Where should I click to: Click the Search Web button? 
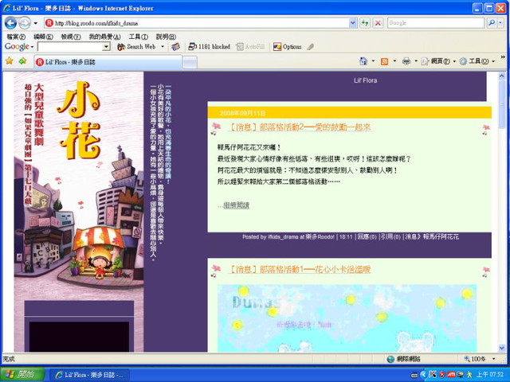click(136, 47)
